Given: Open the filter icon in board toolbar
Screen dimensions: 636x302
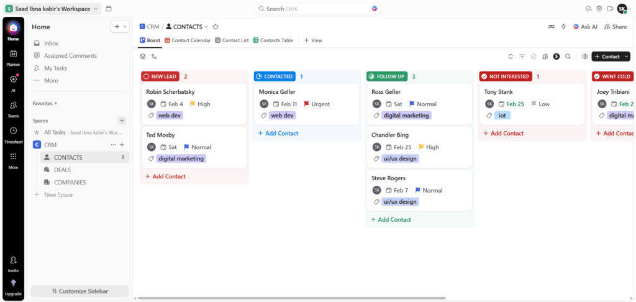Looking at the screenshot, I should 522,57.
